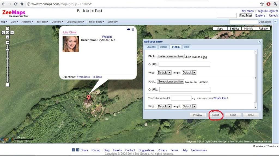279x156 pixels.
Task: Click the red map marker pin
Action: click(x=88, y=98)
